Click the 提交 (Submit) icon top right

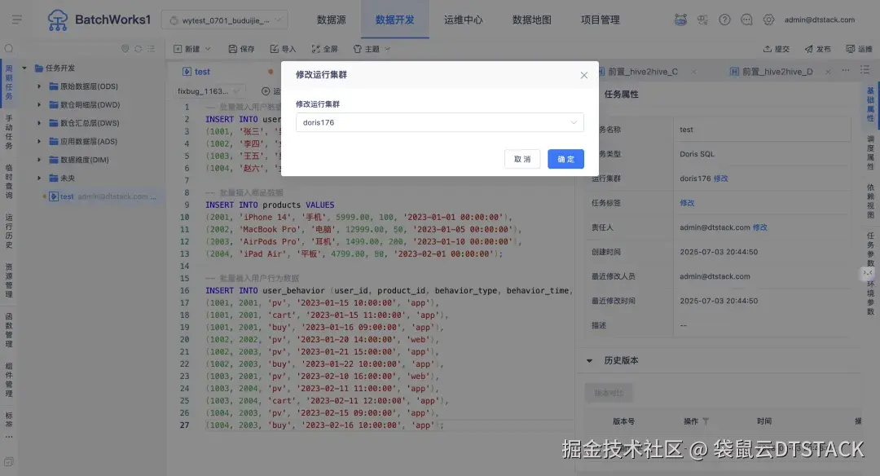tap(774, 48)
